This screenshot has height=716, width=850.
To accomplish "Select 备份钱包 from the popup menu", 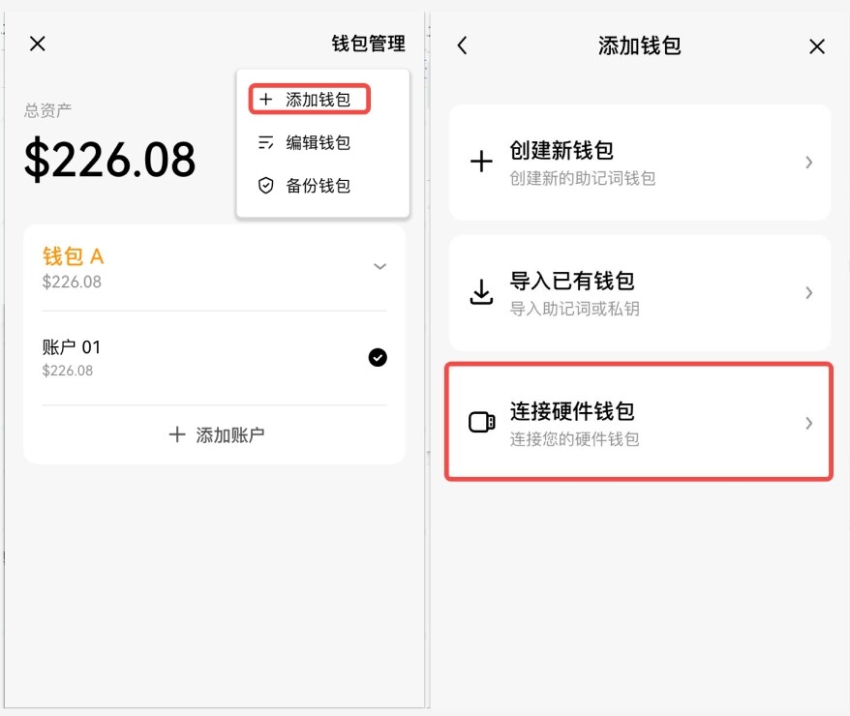I will [318, 186].
